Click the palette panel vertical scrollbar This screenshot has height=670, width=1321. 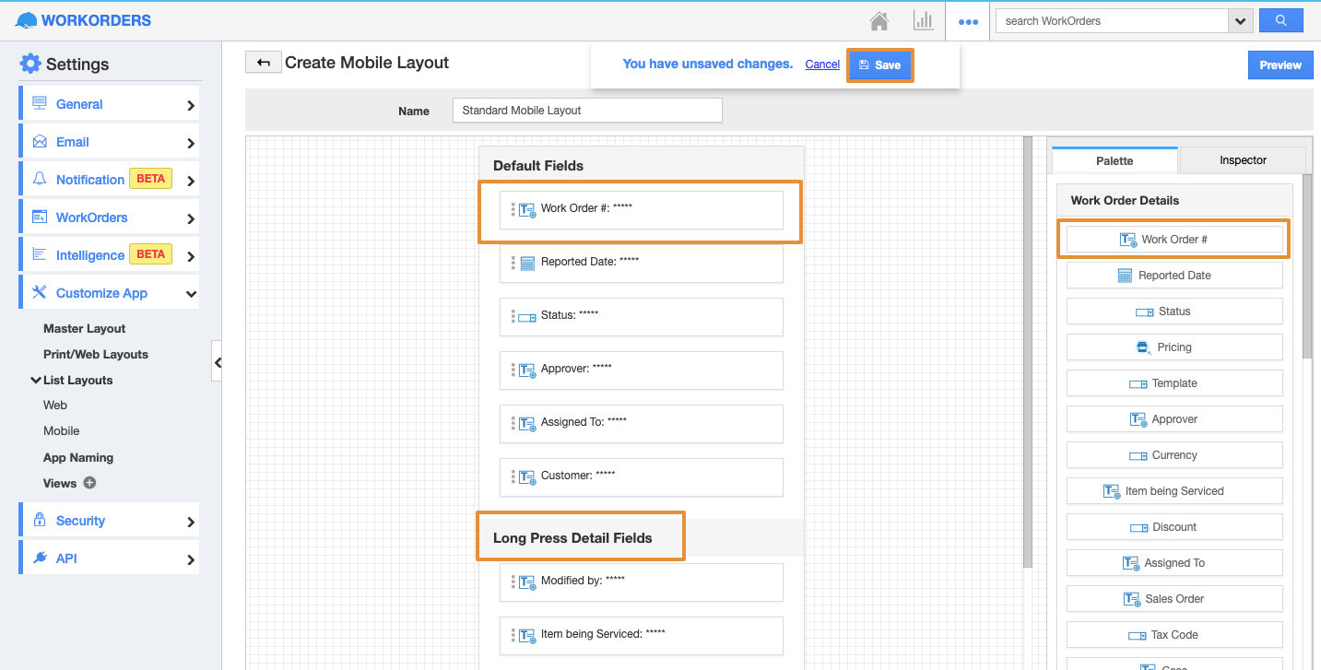click(x=1306, y=267)
